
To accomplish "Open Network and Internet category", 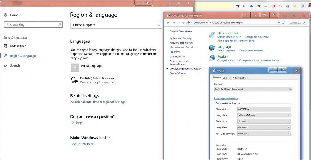I will click(x=181, y=43).
